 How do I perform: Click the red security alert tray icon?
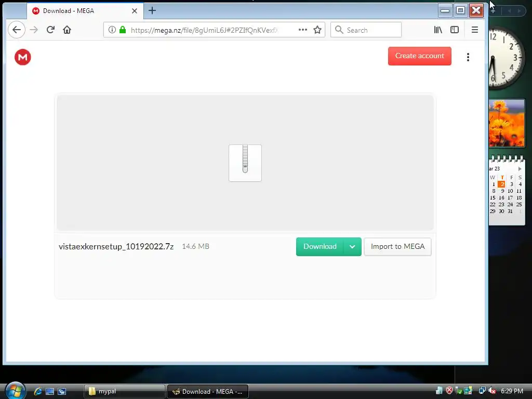coord(449,391)
